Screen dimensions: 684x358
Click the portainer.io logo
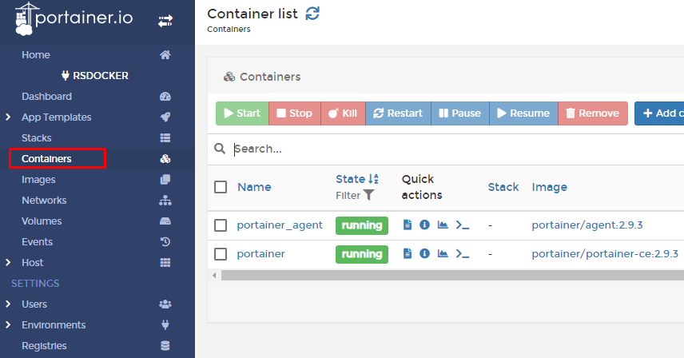tap(74, 18)
